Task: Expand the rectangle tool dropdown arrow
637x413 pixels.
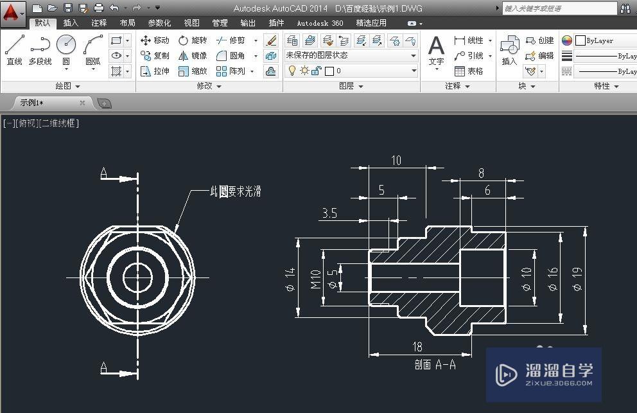Action: click(x=128, y=40)
